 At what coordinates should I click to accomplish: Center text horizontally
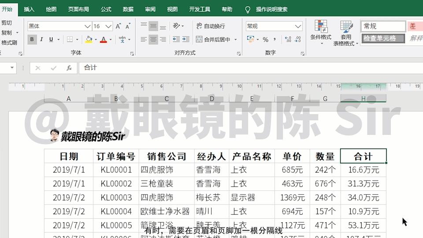(153, 39)
